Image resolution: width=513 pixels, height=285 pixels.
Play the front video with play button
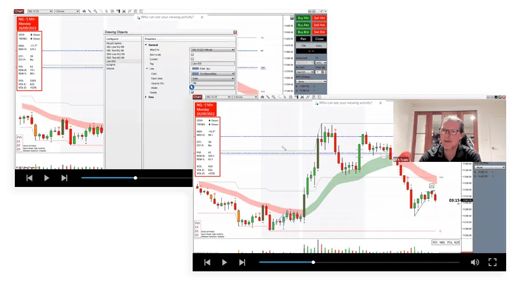225,262
